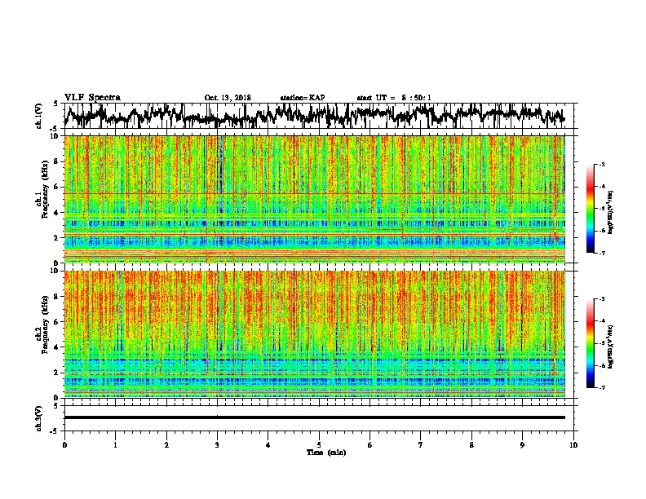
Task: Click the "station=KAP" label
Action: pos(303,98)
